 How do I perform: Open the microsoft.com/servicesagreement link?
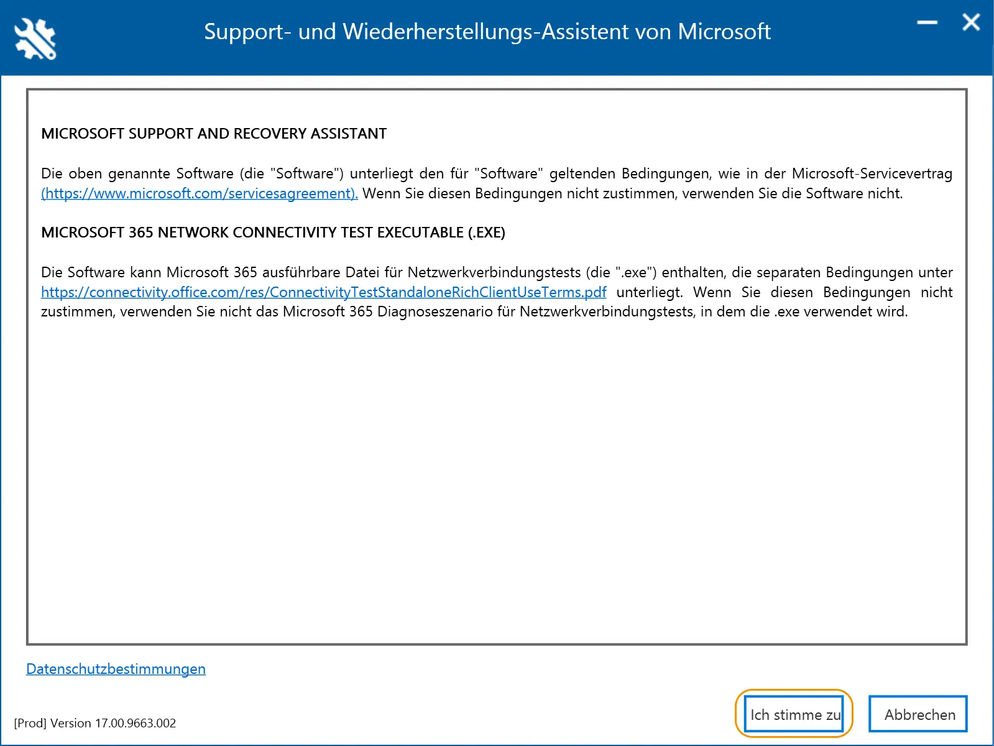200,193
